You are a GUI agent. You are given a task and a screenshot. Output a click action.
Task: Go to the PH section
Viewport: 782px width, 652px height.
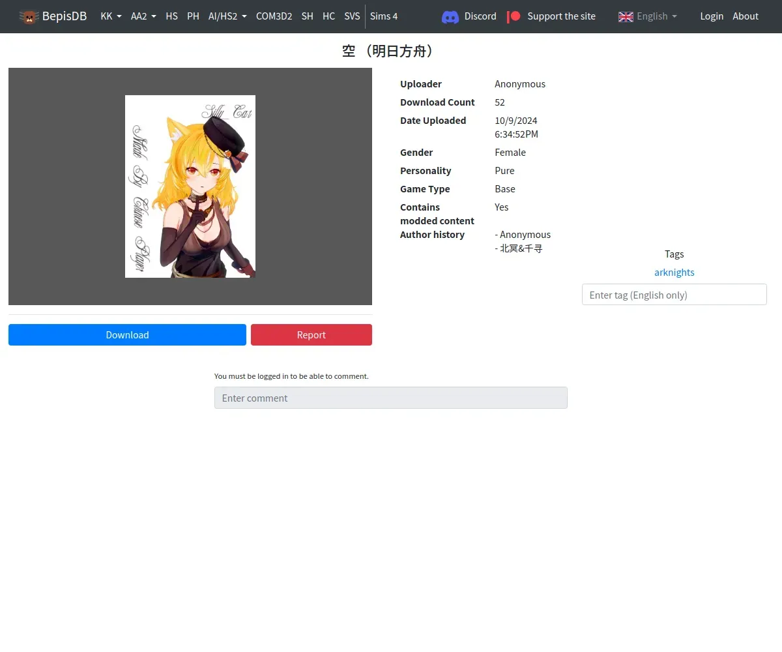tap(193, 16)
